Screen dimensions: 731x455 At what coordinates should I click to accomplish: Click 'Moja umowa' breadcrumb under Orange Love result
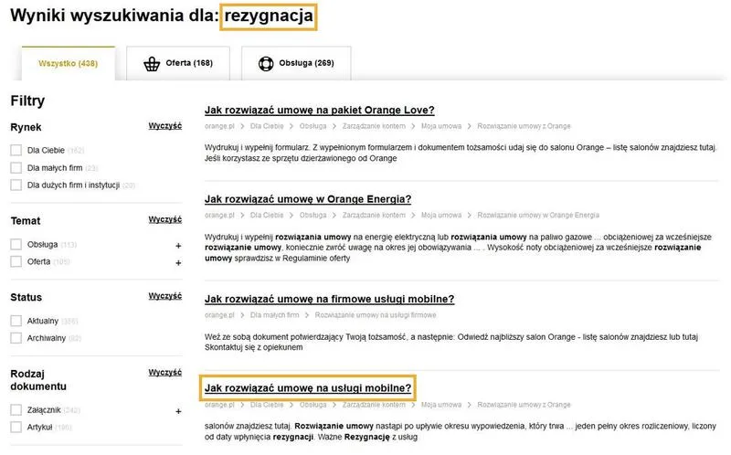441,126
